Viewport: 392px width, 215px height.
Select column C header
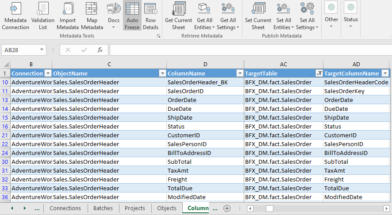tap(109, 64)
